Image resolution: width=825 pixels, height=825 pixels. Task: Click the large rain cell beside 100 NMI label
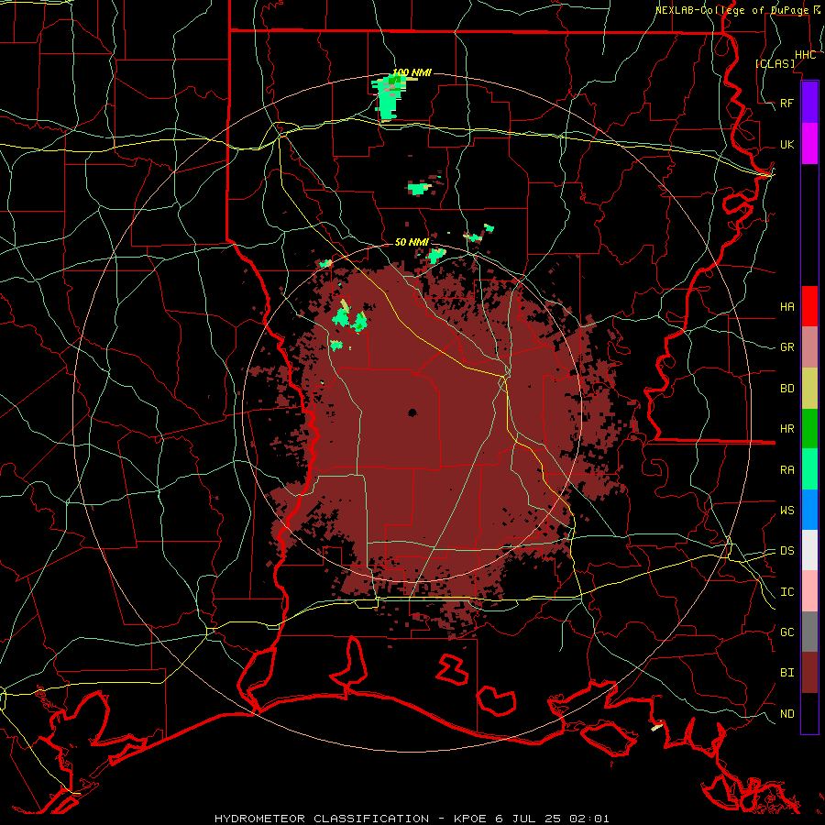[390, 97]
